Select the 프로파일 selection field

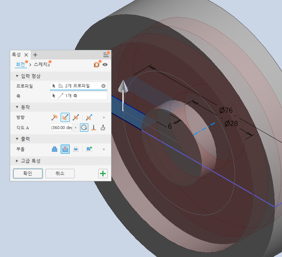[78, 86]
